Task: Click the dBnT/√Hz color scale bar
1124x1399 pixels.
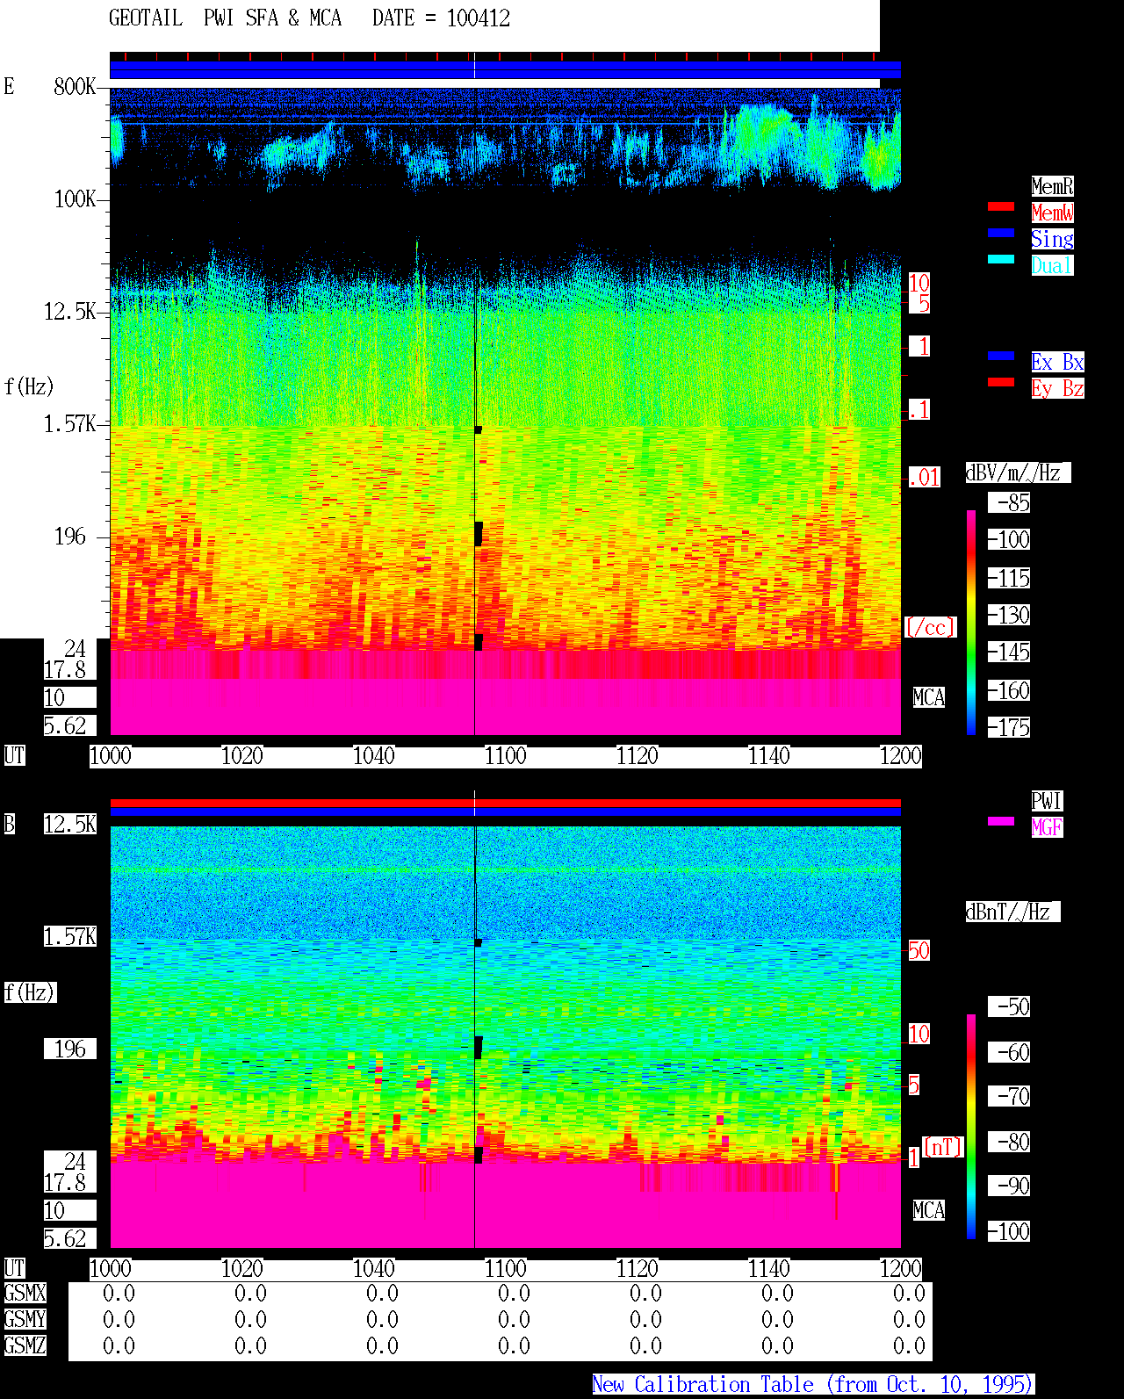Action: click(x=971, y=1127)
